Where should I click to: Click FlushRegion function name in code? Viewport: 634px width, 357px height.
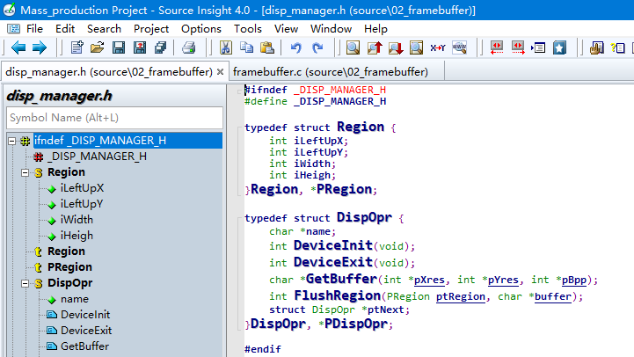click(337, 295)
